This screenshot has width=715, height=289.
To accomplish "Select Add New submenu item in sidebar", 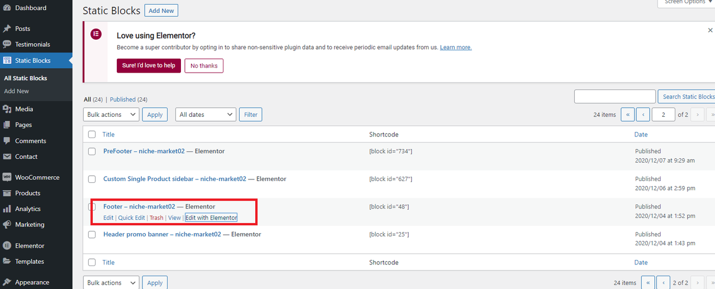I will coord(17,91).
